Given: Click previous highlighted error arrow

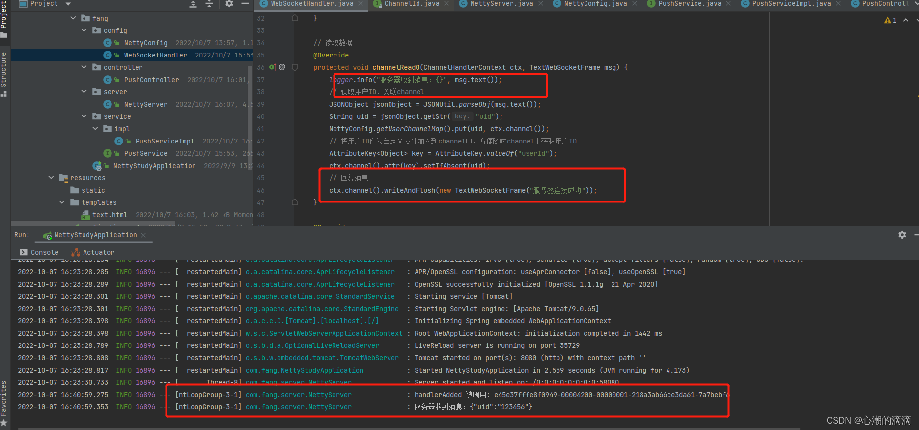Looking at the screenshot, I should 906,20.
